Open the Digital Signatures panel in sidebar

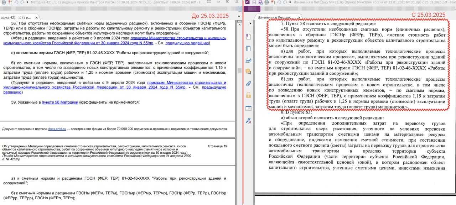(248, 121)
